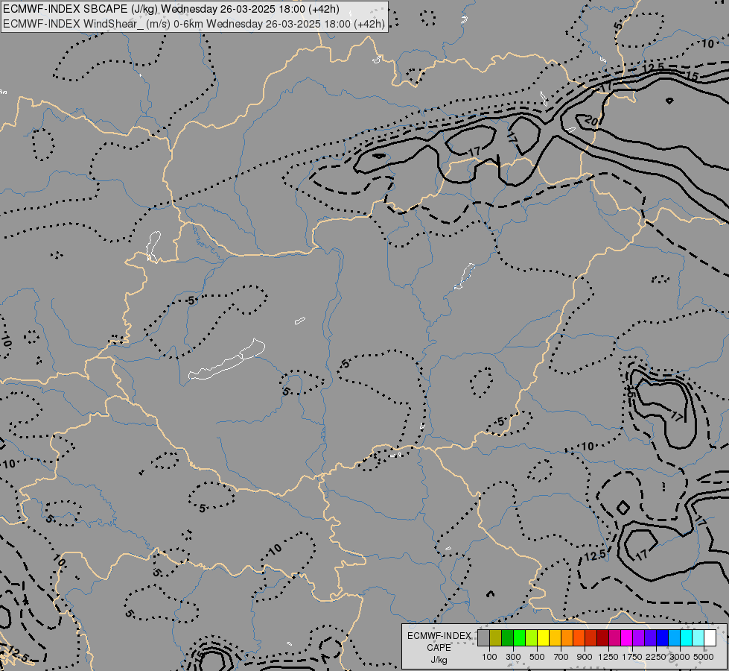Click the cyan swatch right of 3000
This screenshot has width=729, height=671.
pos(686,638)
